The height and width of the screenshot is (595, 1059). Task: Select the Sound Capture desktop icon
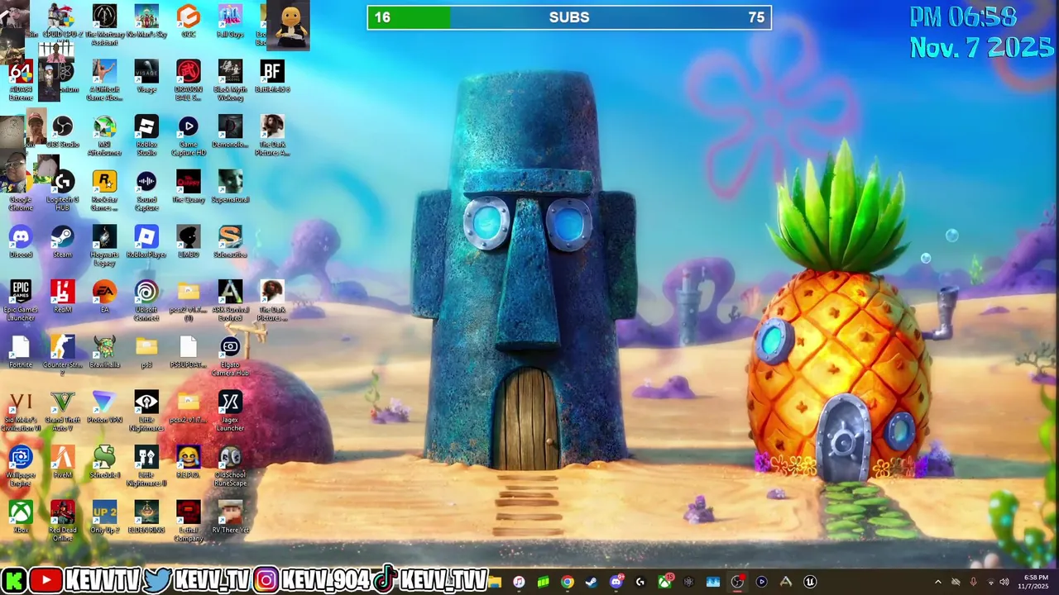[x=146, y=190]
